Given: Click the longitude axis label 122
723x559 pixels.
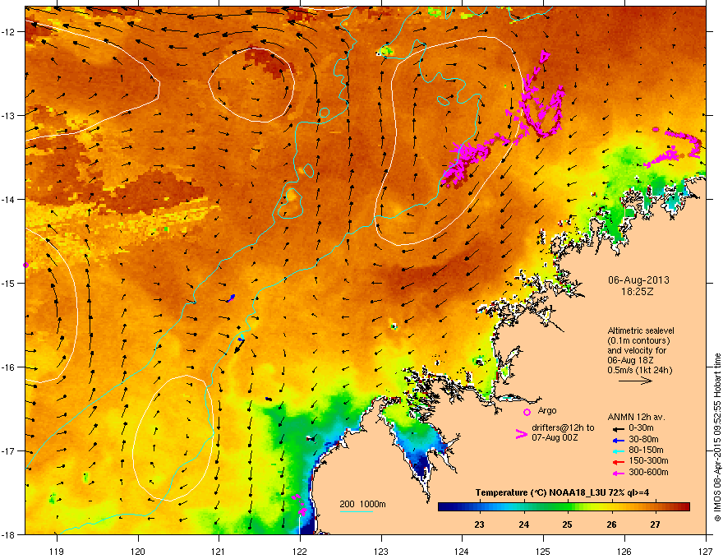Looking at the screenshot, I should tap(300, 551).
